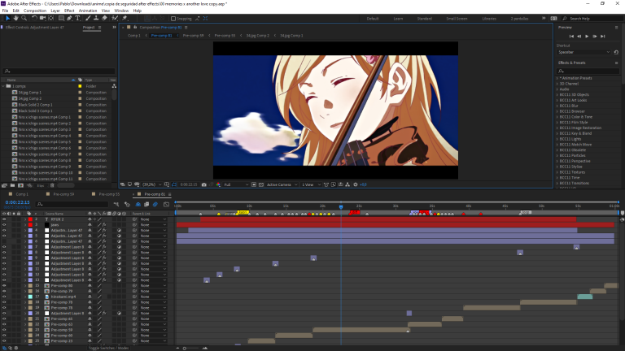The height and width of the screenshot is (351, 625).
Task: Open the Composition menu
Action: click(35, 11)
